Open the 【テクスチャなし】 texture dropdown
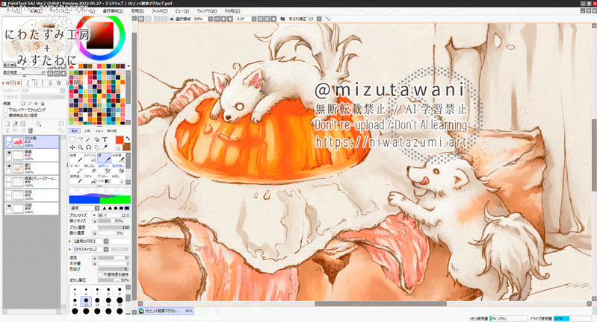 pos(106,249)
